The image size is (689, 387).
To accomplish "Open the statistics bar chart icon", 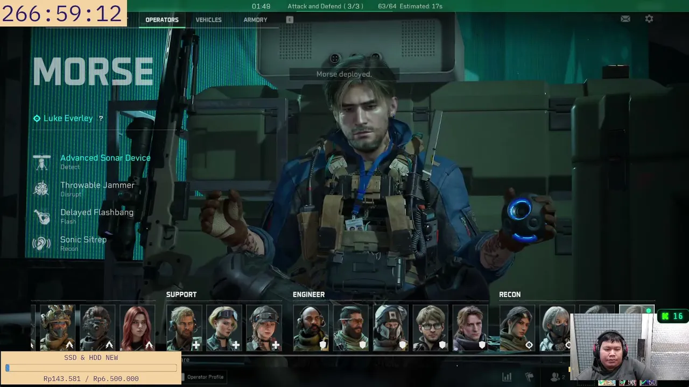I will (507, 377).
